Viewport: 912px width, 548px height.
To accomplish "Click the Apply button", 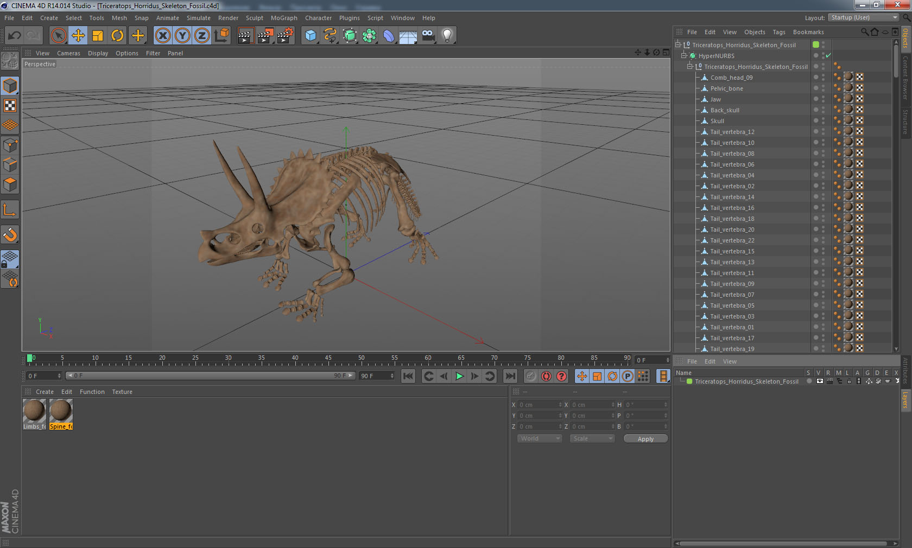I will pos(645,439).
